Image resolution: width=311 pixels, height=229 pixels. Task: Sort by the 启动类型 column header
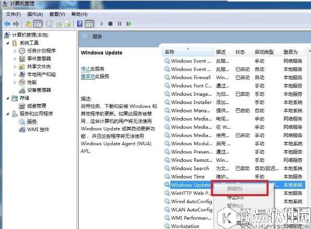coord(267,52)
